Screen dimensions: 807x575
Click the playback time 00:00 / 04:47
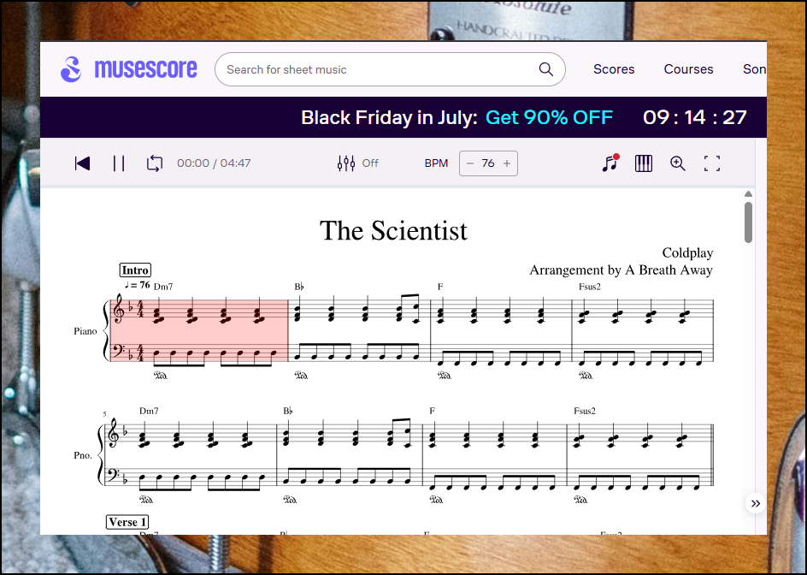click(214, 163)
